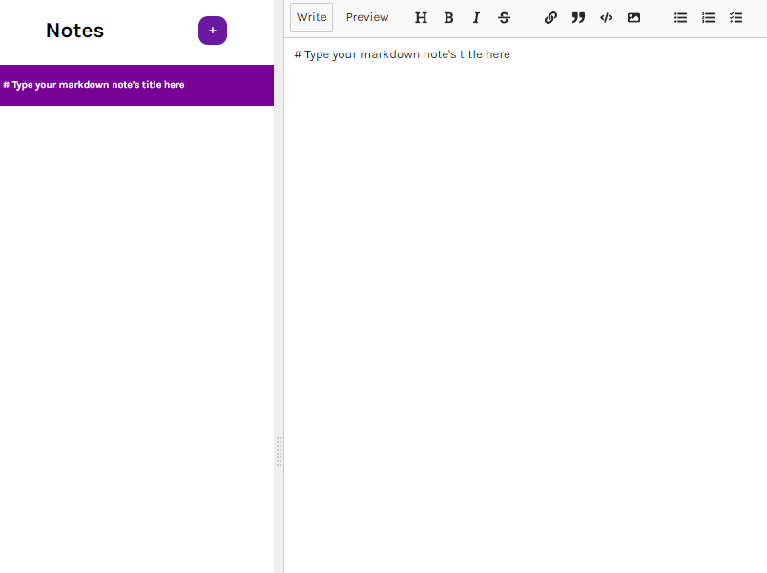Switch to the Preview tab
The width and height of the screenshot is (767, 573).
point(366,17)
